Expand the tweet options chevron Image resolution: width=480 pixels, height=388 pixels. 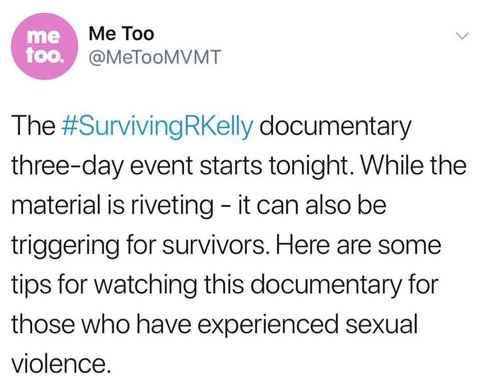(462, 36)
